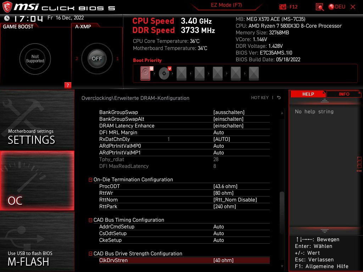Close the BIOS with the X button

tap(353, 7)
